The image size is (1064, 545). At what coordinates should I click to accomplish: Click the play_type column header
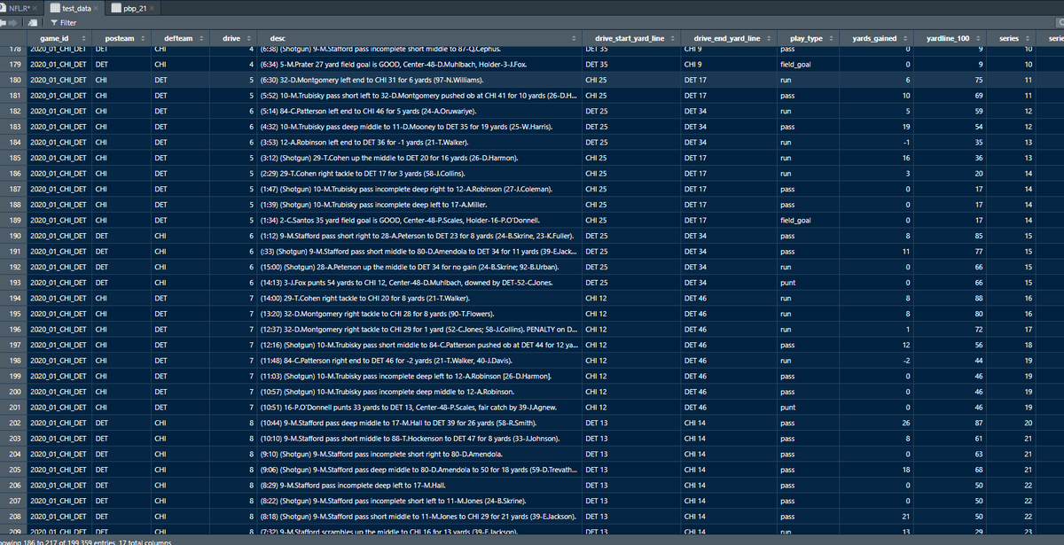[x=806, y=39]
